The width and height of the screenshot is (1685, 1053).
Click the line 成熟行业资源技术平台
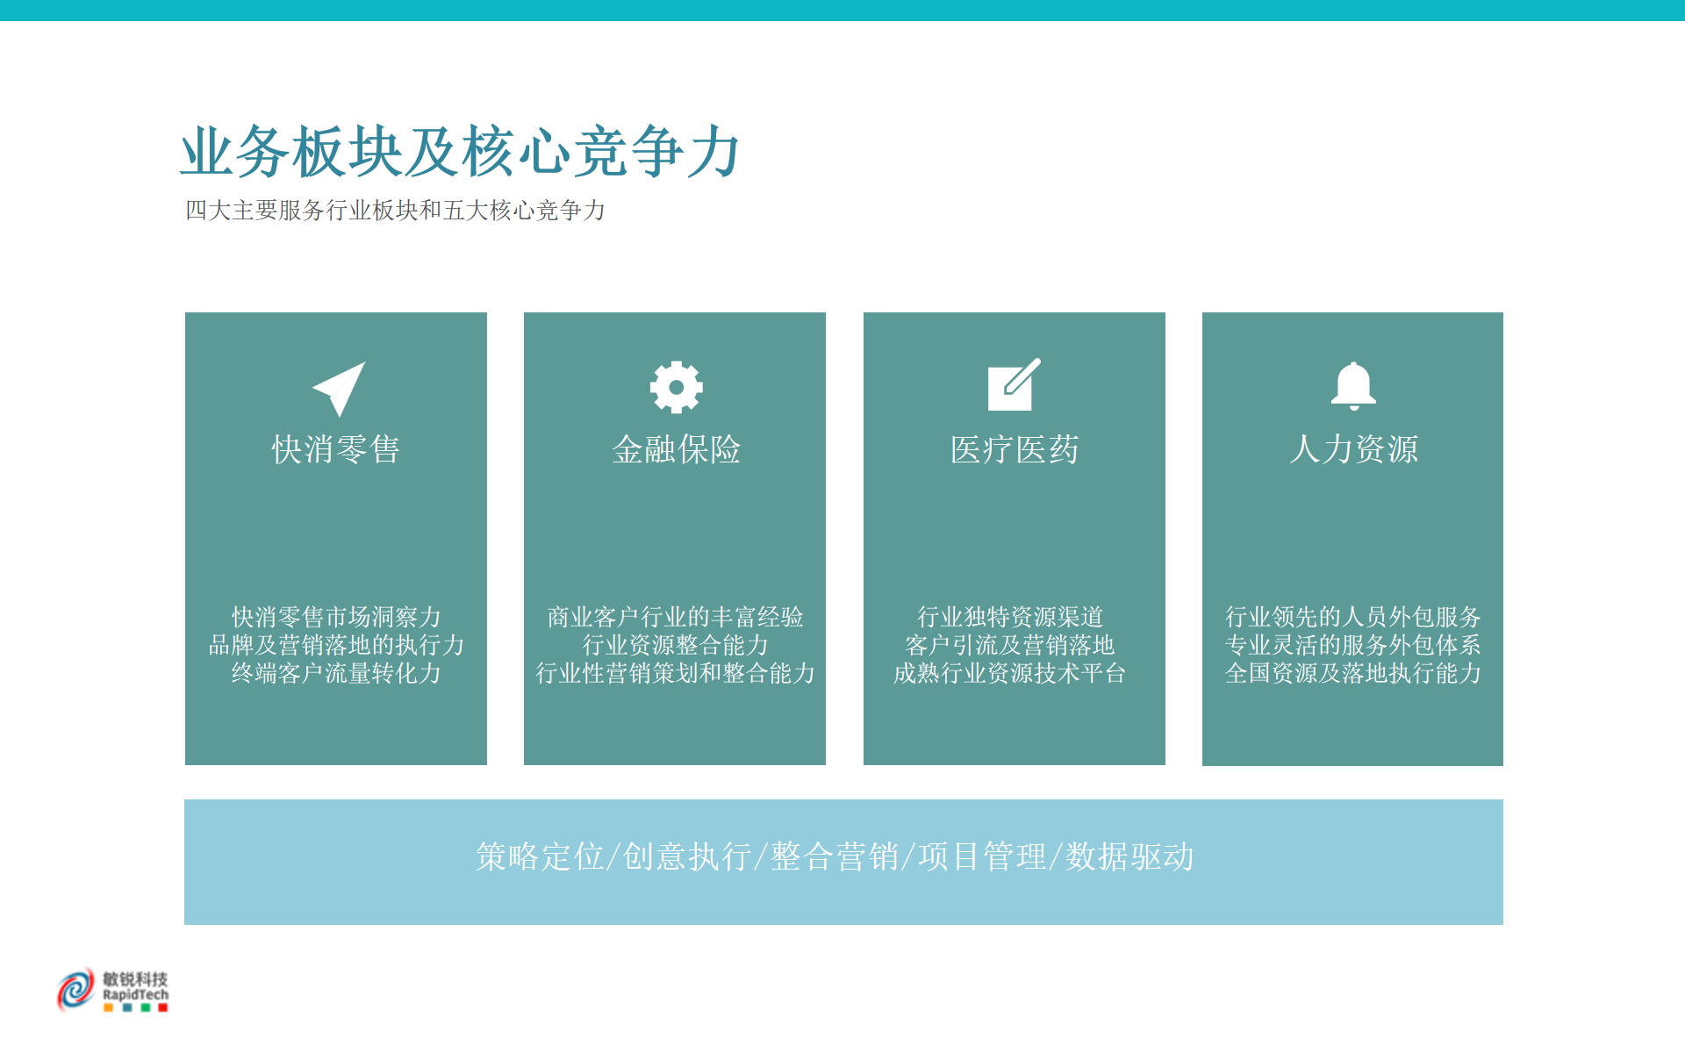[1010, 673]
